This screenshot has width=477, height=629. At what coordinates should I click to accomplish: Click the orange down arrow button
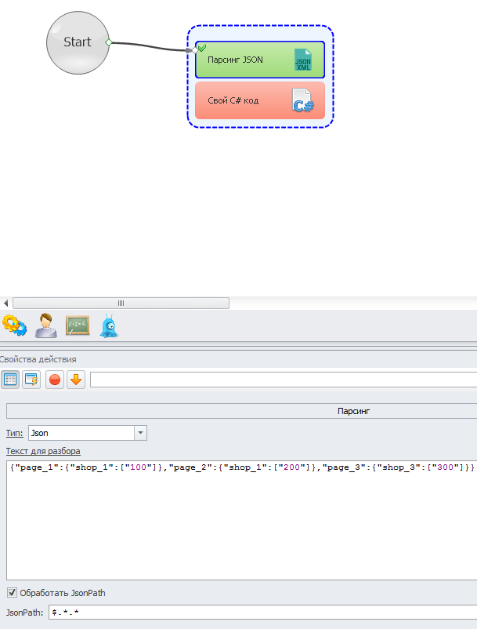pos(76,380)
